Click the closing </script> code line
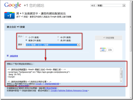133x100 pixels. click(x=11, y=77)
